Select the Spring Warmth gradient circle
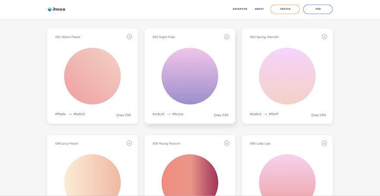 (x=287, y=76)
